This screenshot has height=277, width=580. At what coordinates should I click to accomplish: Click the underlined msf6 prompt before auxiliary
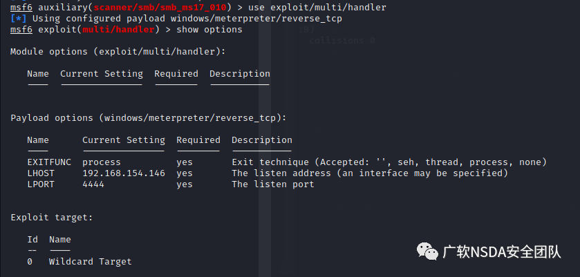pos(21,8)
